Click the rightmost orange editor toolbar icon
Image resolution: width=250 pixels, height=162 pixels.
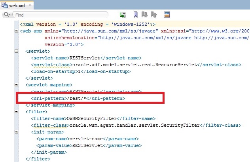pos(167,15)
